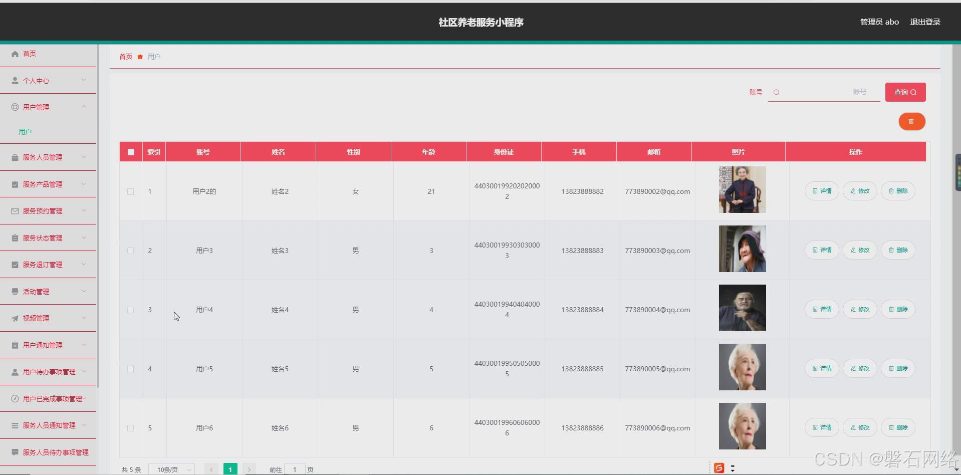Click the person icon beside 个人中心
Viewport: 961px width, 475px height.
coord(15,81)
